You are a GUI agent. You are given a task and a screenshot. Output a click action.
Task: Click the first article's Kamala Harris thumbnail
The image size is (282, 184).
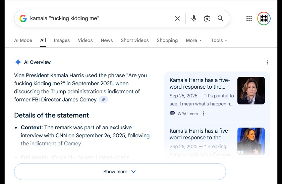click(251, 91)
